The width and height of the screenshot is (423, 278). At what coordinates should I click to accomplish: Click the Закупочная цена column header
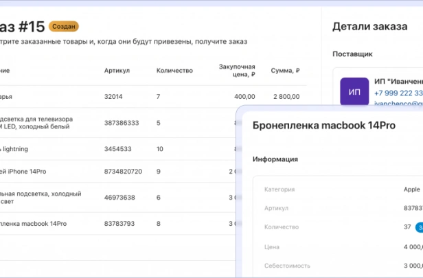237,71
